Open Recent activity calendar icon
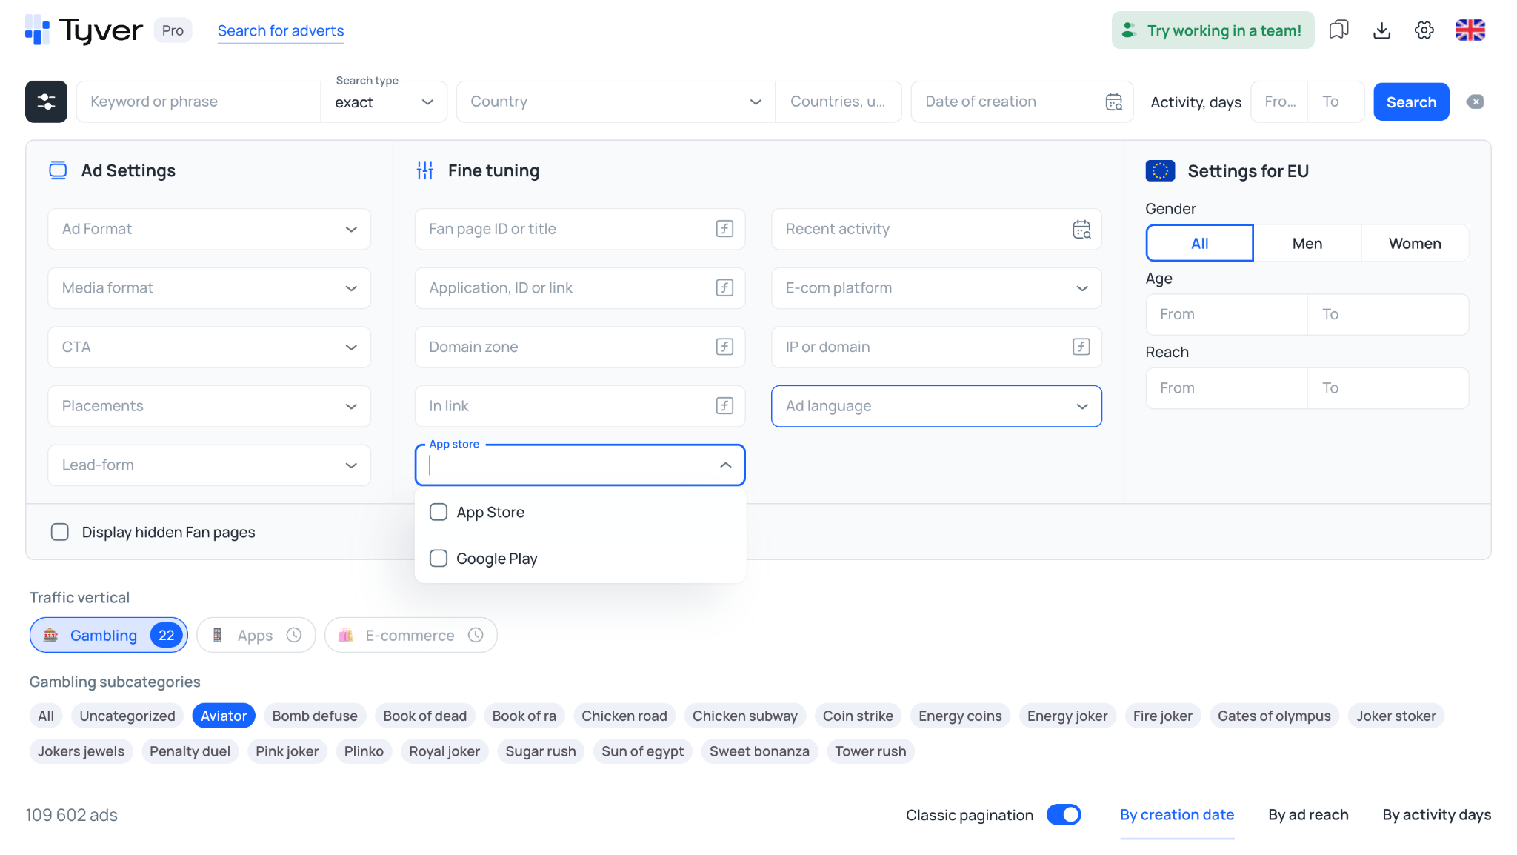Viewport: 1517px width, 855px height. click(x=1081, y=229)
